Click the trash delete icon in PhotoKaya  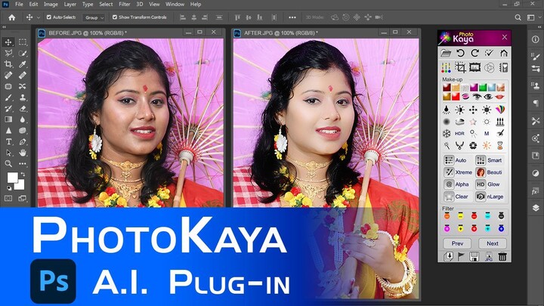tap(502, 256)
